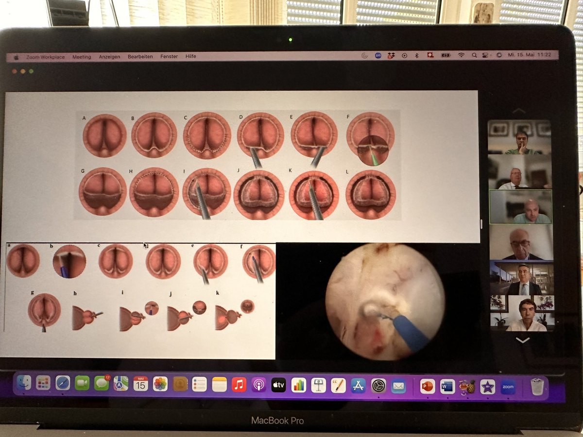This screenshot has width=583, height=437.
Task: Click the battery status icon
Action: [x=445, y=55]
